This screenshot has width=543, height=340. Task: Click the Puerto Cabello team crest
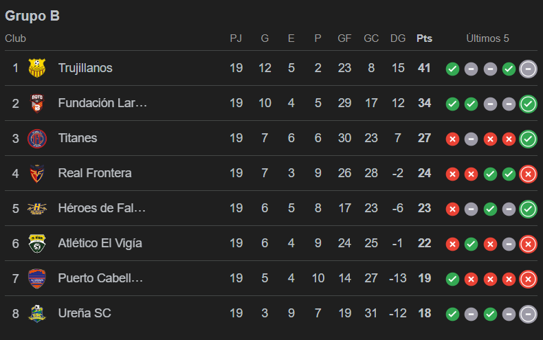[x=36, y=278]
